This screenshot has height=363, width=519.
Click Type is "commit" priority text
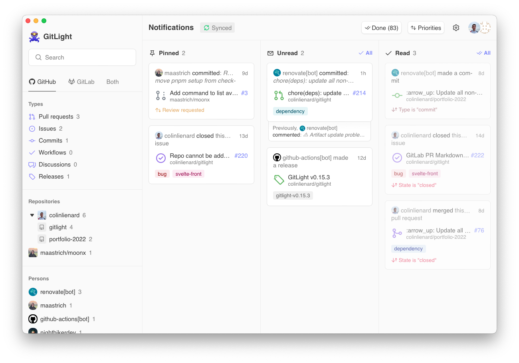[418, 110]
